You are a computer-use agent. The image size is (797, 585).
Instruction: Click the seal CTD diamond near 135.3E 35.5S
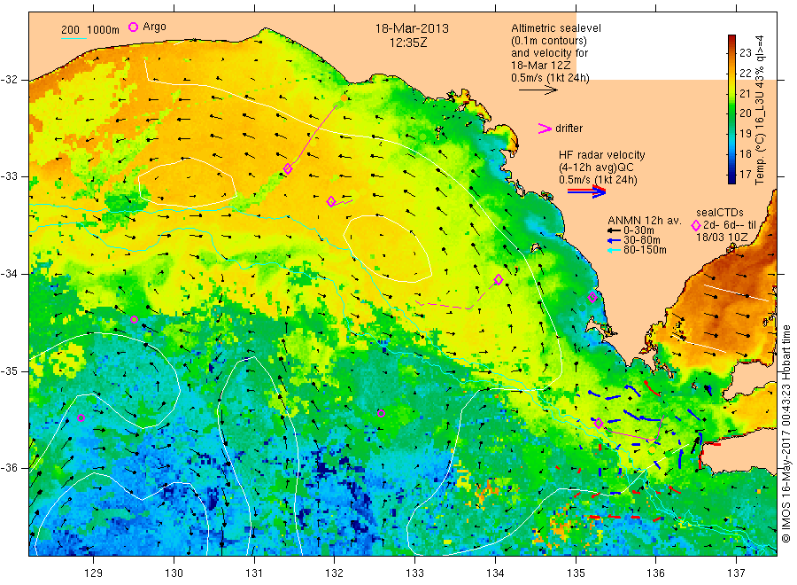click(x=599, y=423)
